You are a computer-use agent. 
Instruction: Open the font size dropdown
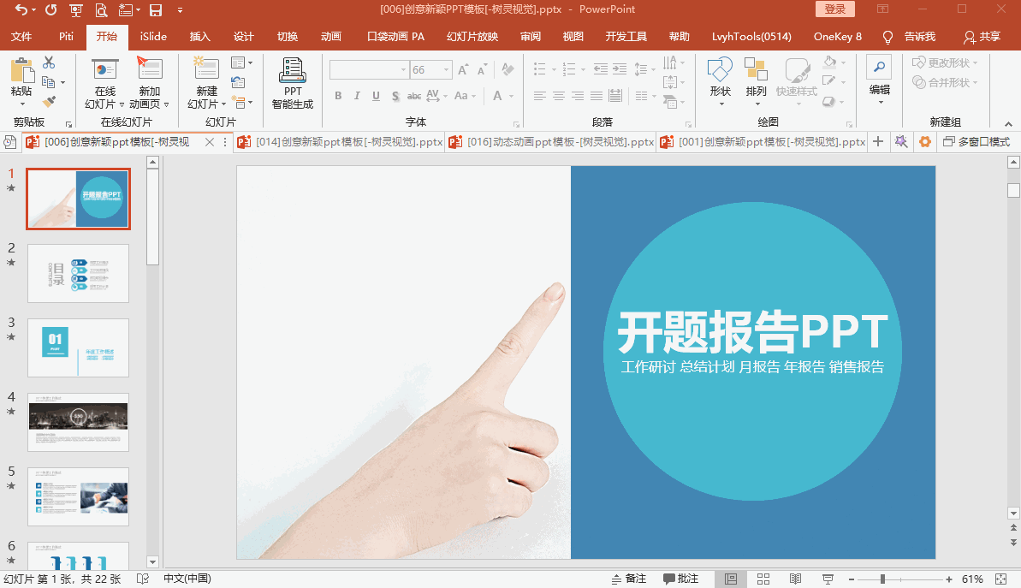(x=446, y=70)
